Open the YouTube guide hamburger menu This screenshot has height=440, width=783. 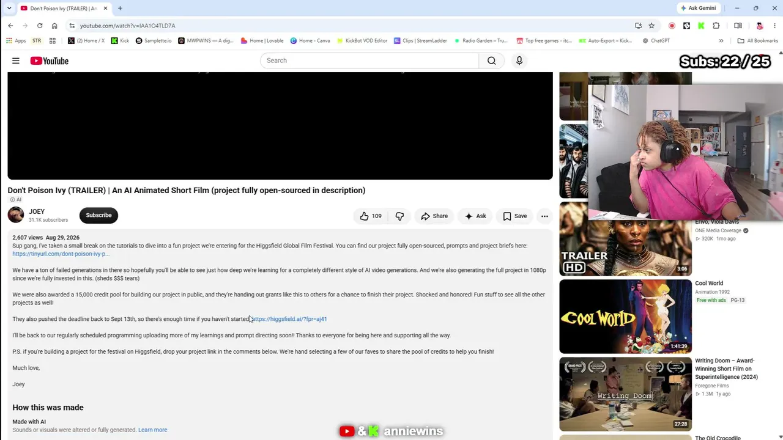tap(16, 61)
